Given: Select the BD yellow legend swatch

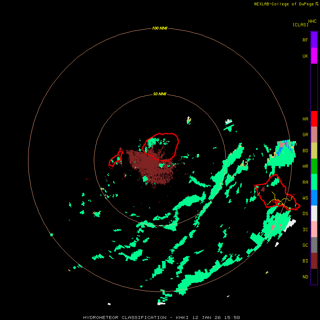Looking at the screenshot, I should pyautogui.click(x=314, y=151).
